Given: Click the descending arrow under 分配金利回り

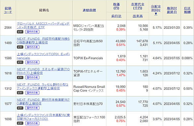Looking at the screenshot, I should click(x=156, y=14).
